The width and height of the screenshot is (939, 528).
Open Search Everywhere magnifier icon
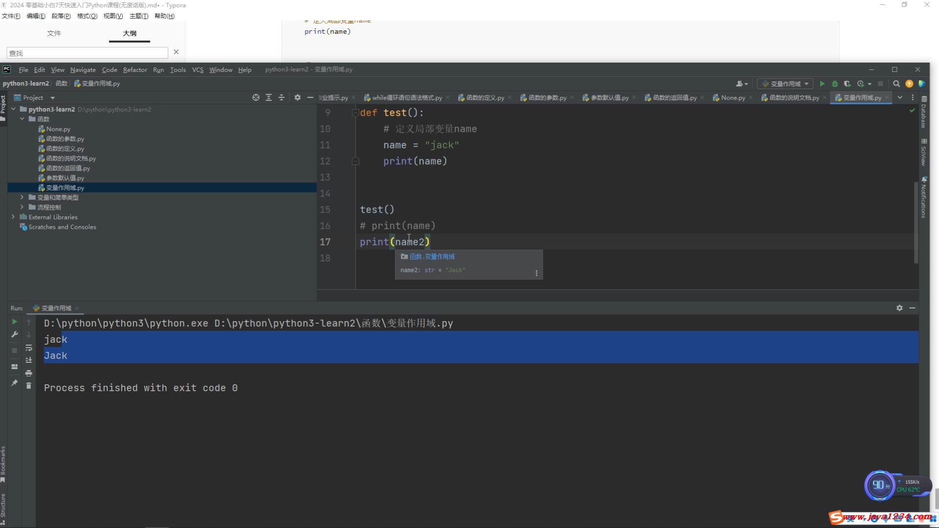896,84
